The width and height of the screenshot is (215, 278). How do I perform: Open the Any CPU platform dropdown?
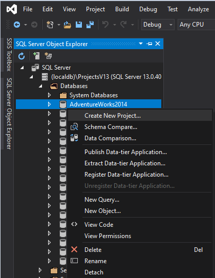(x=196, y=25)
